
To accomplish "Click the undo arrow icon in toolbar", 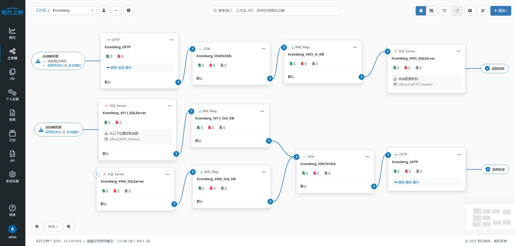I will pos(445,11).
